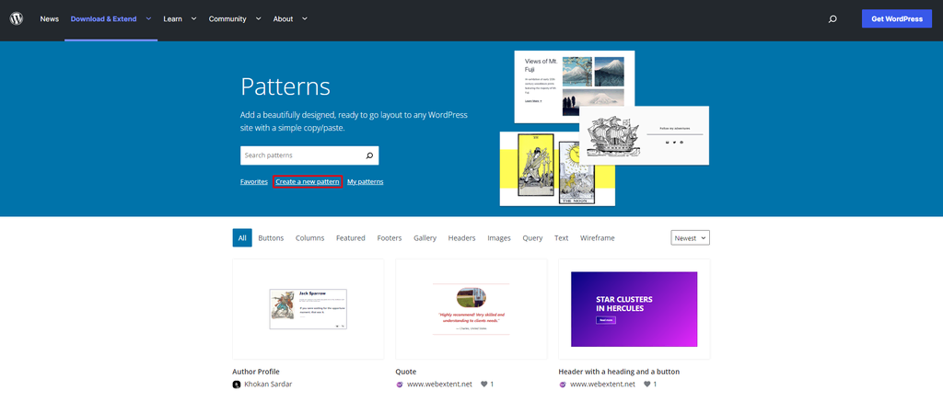Open the Quote pattern title
The width and height of the screenshot is (943, 402).
coord(406,372)
